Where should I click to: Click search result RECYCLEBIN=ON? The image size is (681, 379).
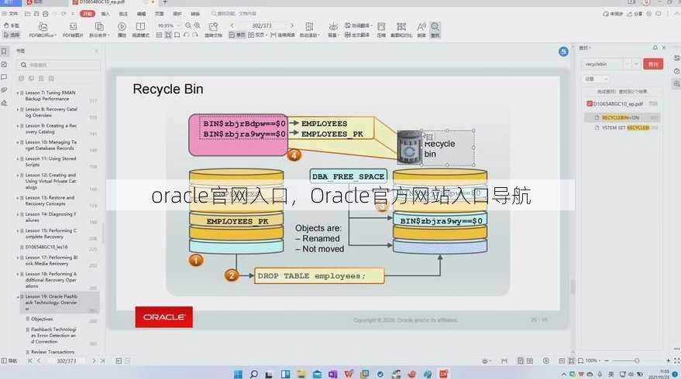(621, 118)
